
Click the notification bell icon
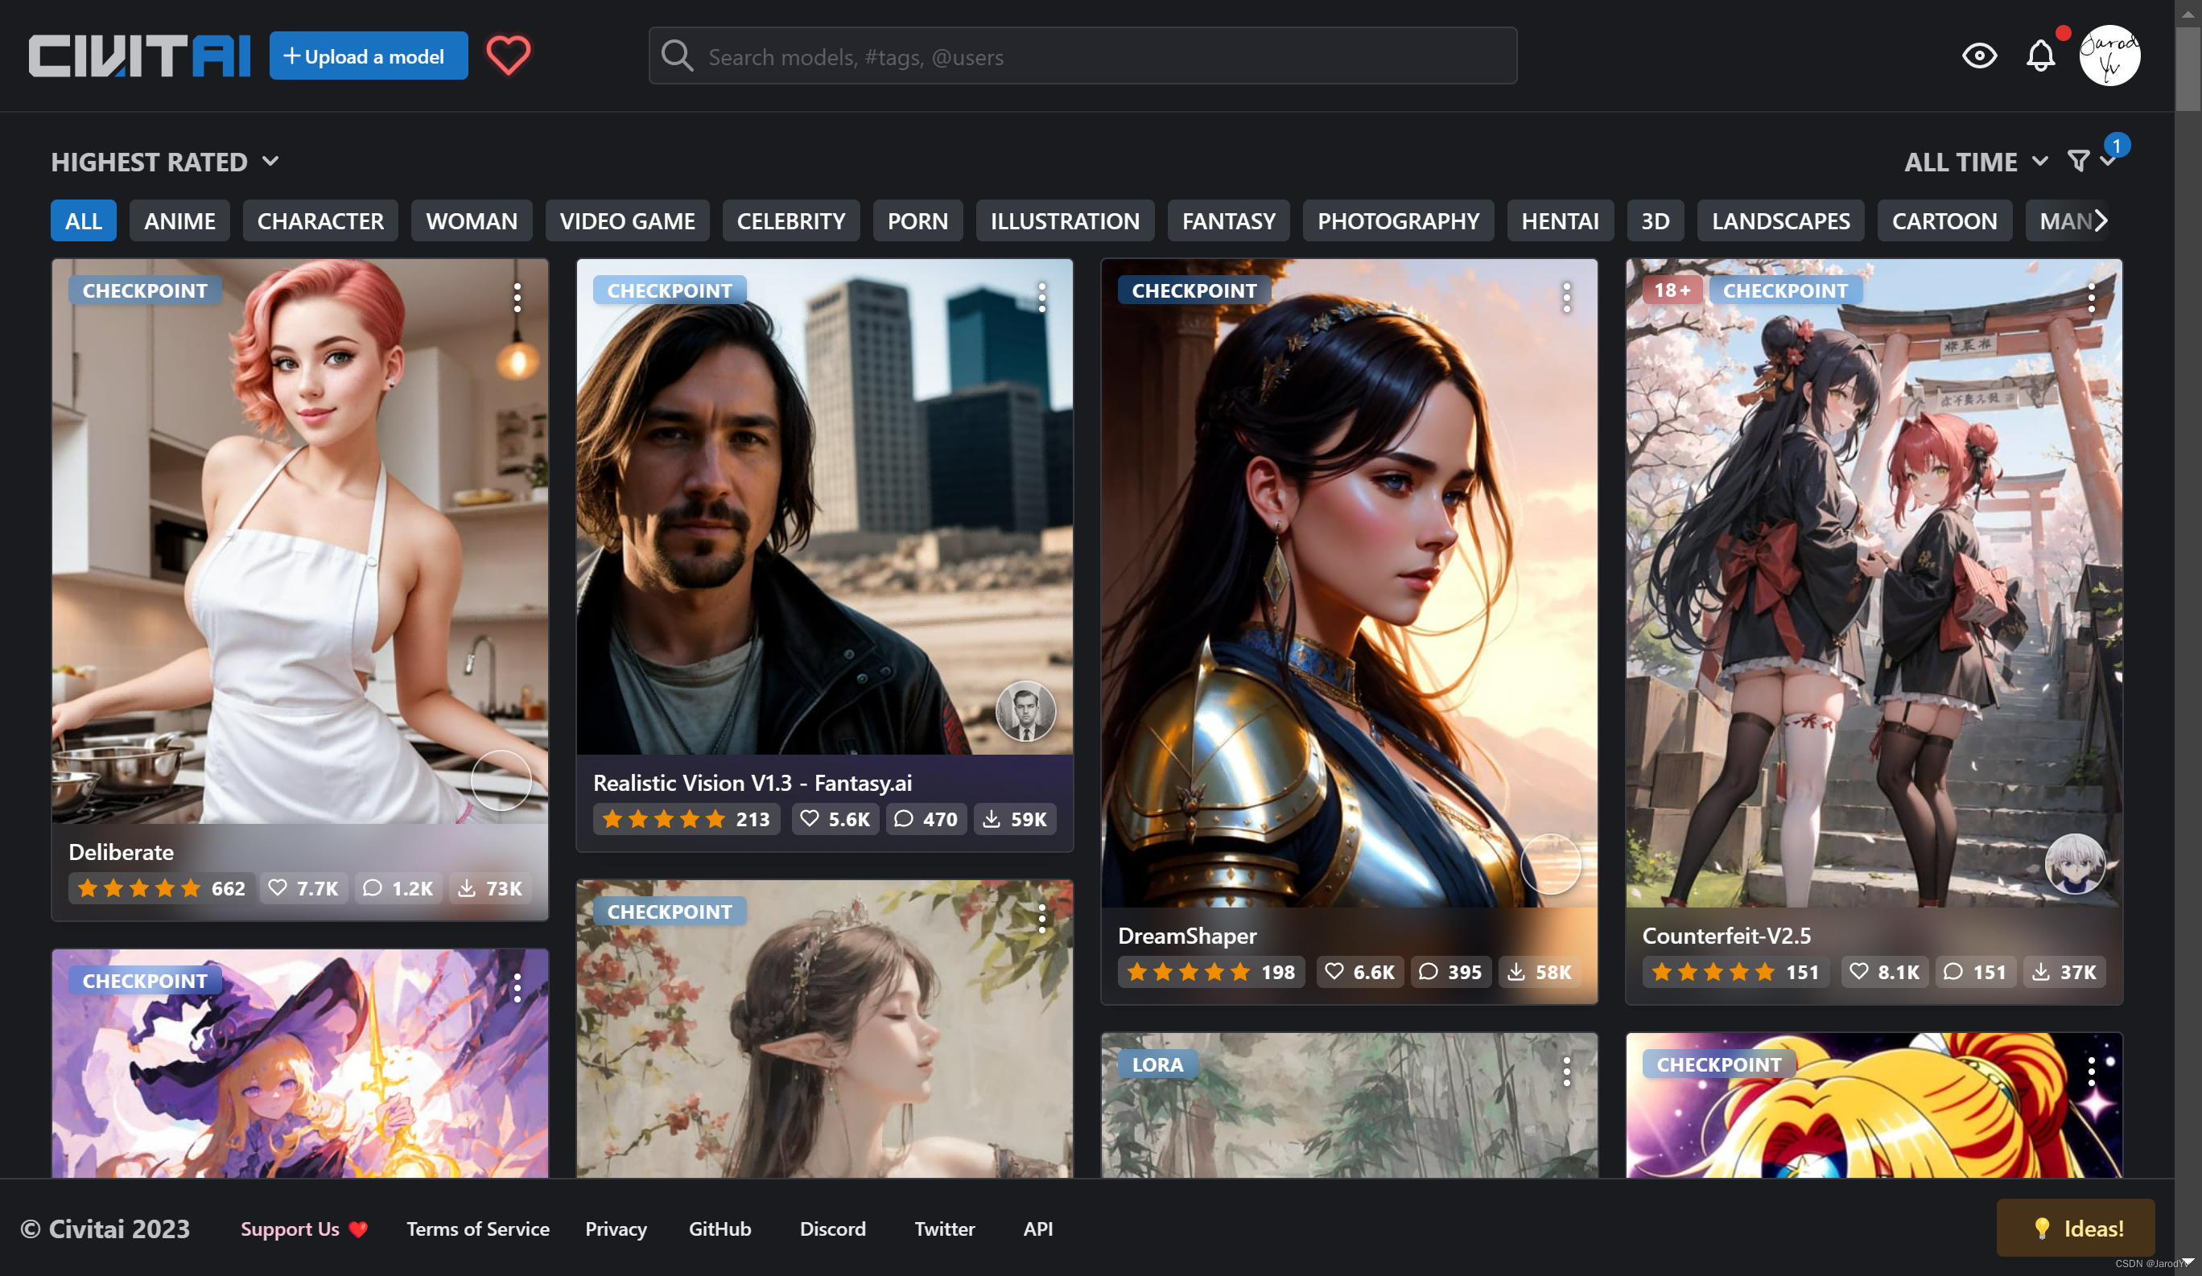[2041, 56]
